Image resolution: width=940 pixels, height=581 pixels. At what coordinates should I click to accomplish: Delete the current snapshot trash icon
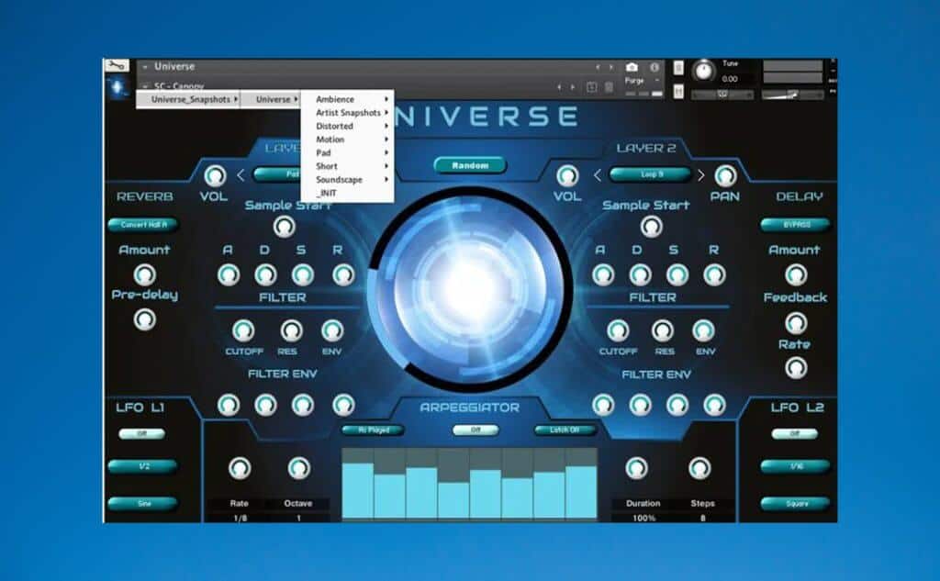(609, 87)
